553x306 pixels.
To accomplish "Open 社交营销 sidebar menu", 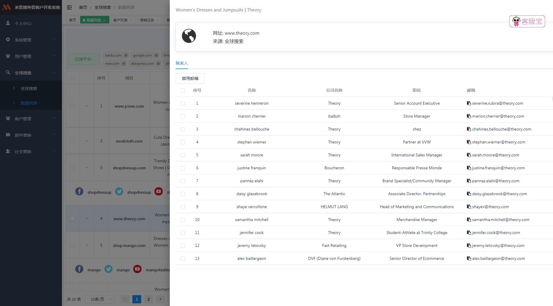I will tap(31, 151).
